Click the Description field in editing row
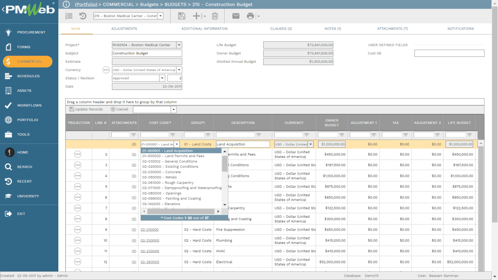 pos(243,144)
